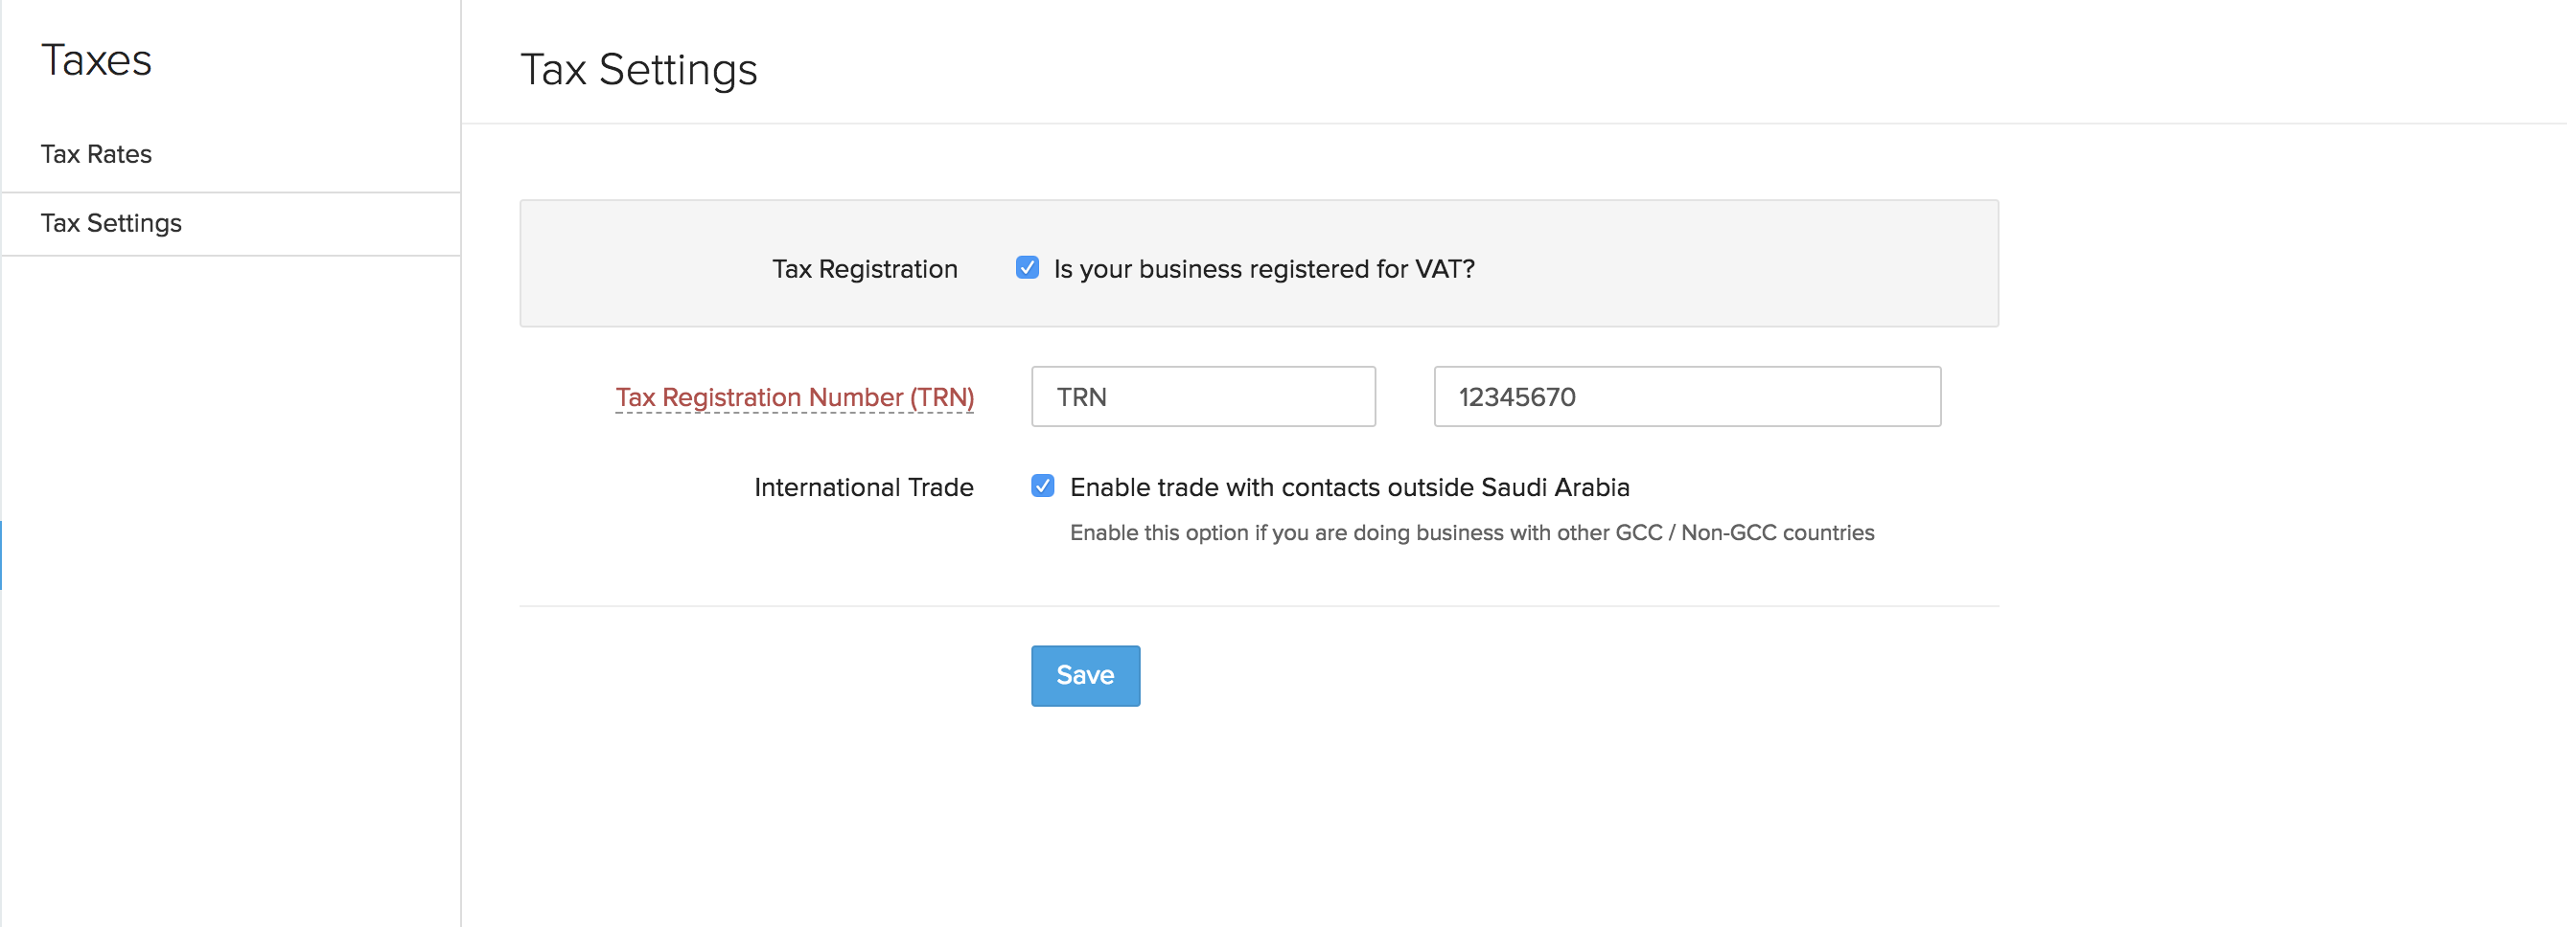Select the Tax Settings sidebar item
The image size is (2567, 927).
point(110,223)
